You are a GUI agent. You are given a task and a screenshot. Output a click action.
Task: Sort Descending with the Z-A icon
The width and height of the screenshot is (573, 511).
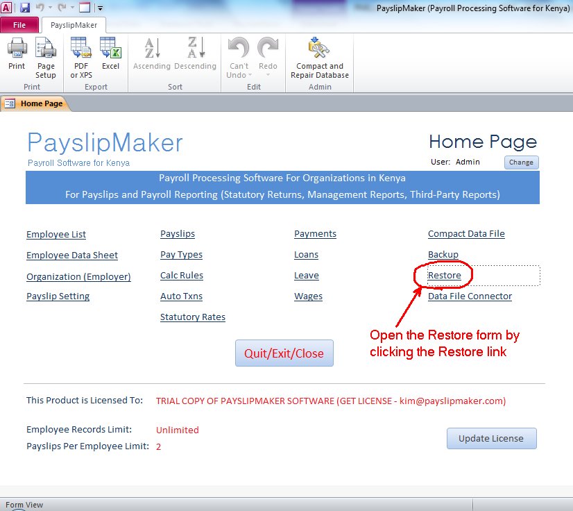pyautogui.click(x=196, y=49)
